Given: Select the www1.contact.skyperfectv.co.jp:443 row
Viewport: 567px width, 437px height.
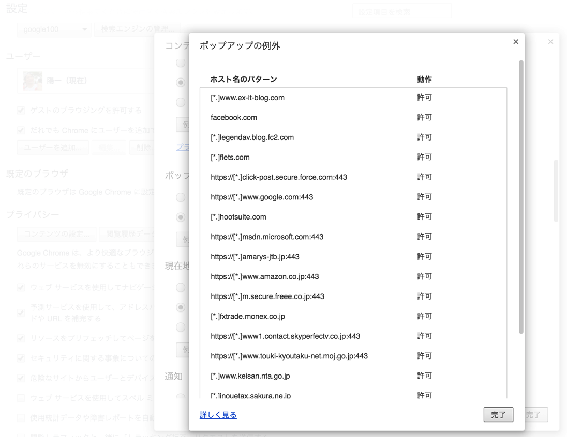Looking at the screenshot, I should (x=353, y=336).
